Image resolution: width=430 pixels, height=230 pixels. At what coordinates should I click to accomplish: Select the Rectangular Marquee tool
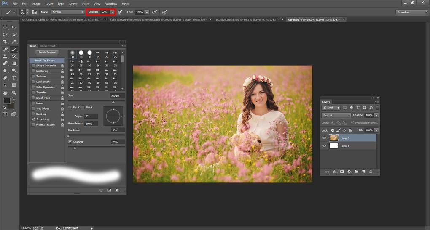pos(5,28)
